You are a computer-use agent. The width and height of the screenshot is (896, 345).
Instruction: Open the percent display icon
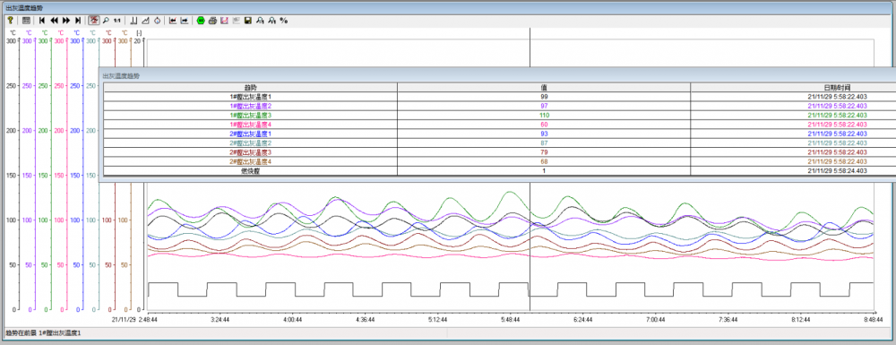tap(284, 21)
